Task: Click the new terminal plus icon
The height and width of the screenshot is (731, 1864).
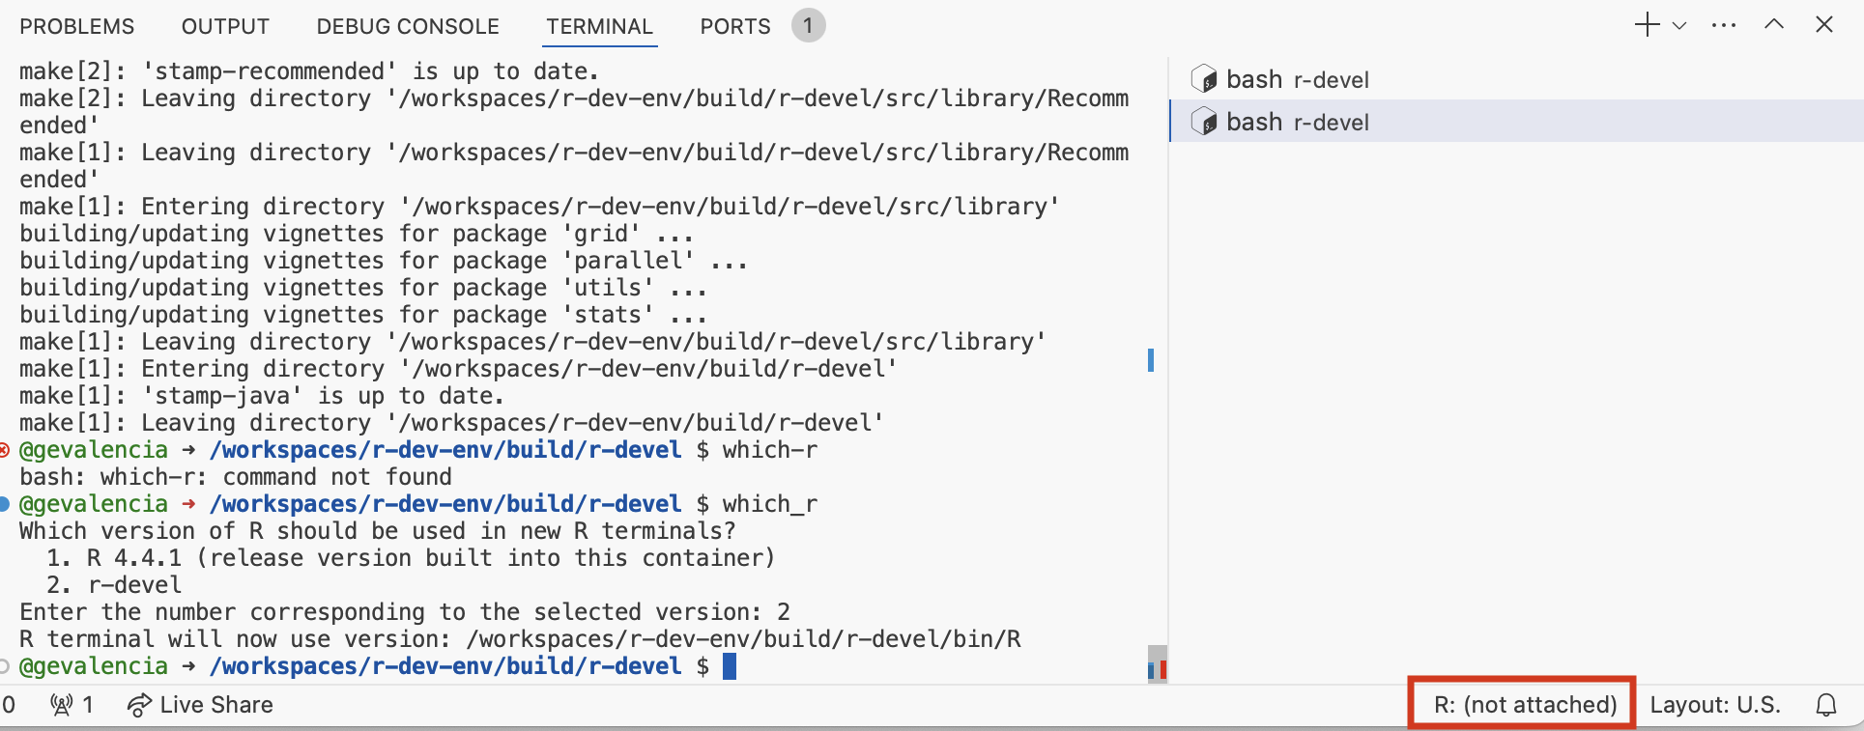Action: point(1647,25)
